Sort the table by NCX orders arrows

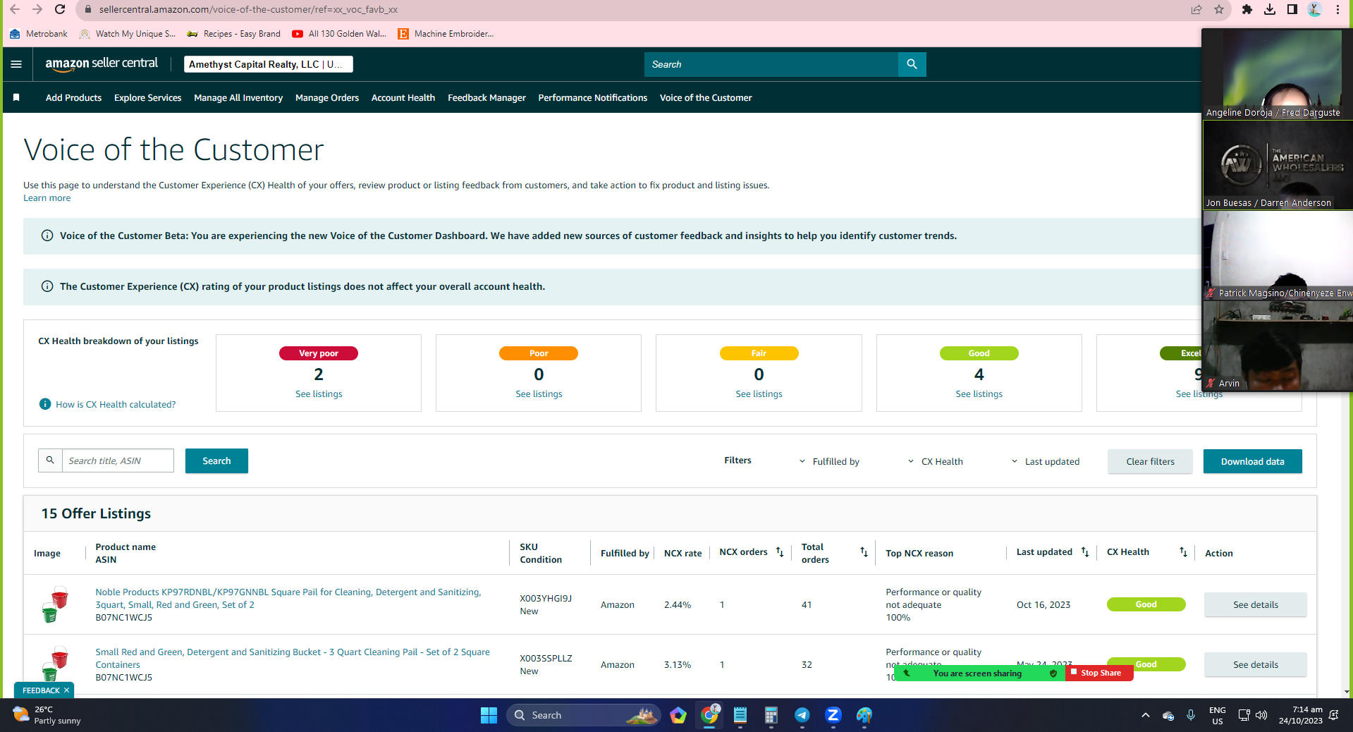coord(780,552)
